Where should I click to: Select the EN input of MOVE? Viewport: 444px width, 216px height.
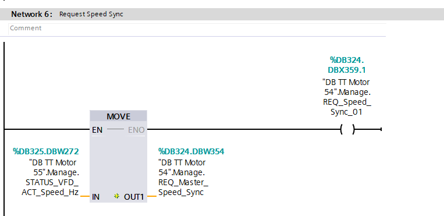click(97, 130)
